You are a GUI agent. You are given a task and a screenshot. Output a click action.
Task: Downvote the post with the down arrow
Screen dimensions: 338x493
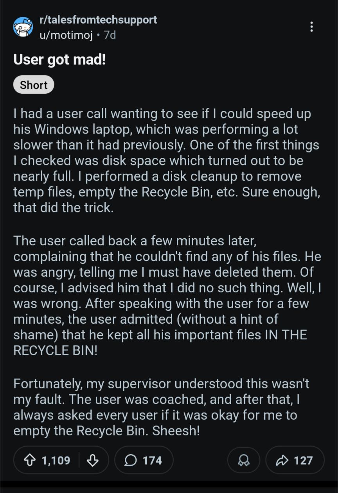point(93,460)
